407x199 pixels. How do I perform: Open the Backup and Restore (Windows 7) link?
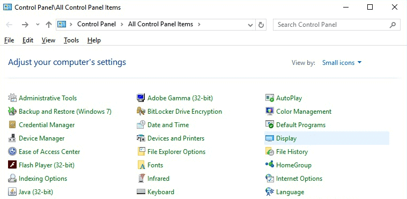click(65, 112)
